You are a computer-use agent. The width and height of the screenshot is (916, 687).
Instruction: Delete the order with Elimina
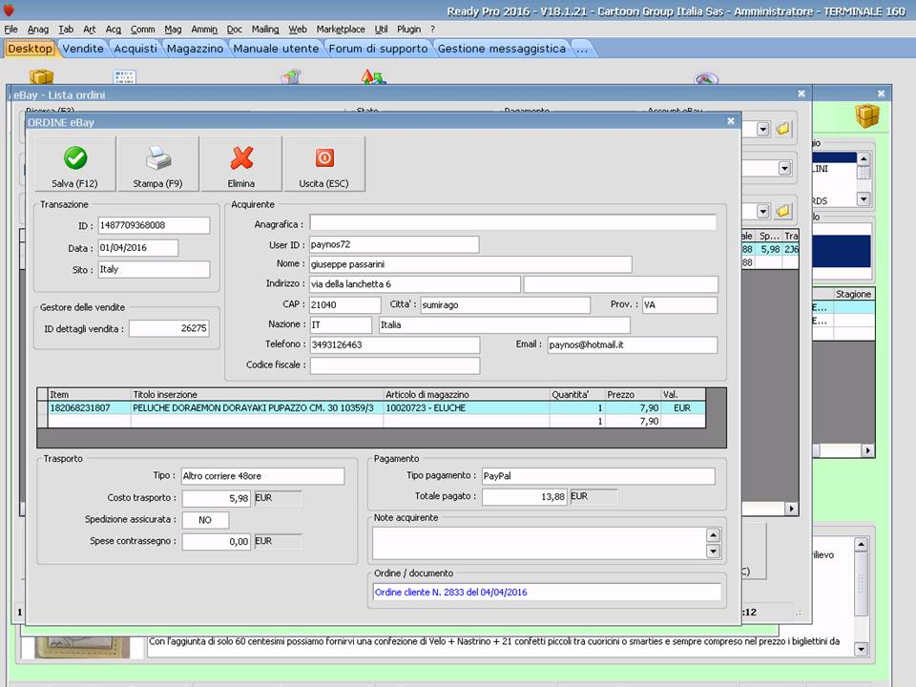241,164
